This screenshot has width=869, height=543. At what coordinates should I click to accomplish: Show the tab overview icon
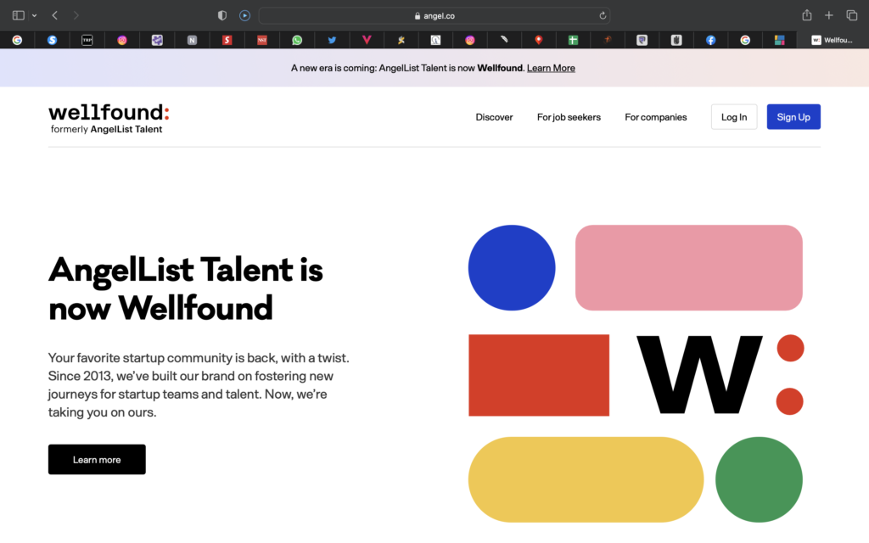[852, 15]
